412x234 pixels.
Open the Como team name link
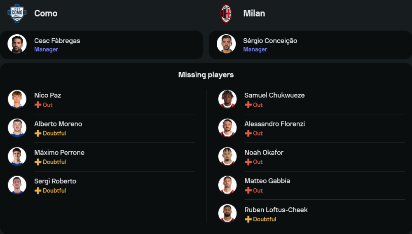pyautogui.click(x=46, y=13)
